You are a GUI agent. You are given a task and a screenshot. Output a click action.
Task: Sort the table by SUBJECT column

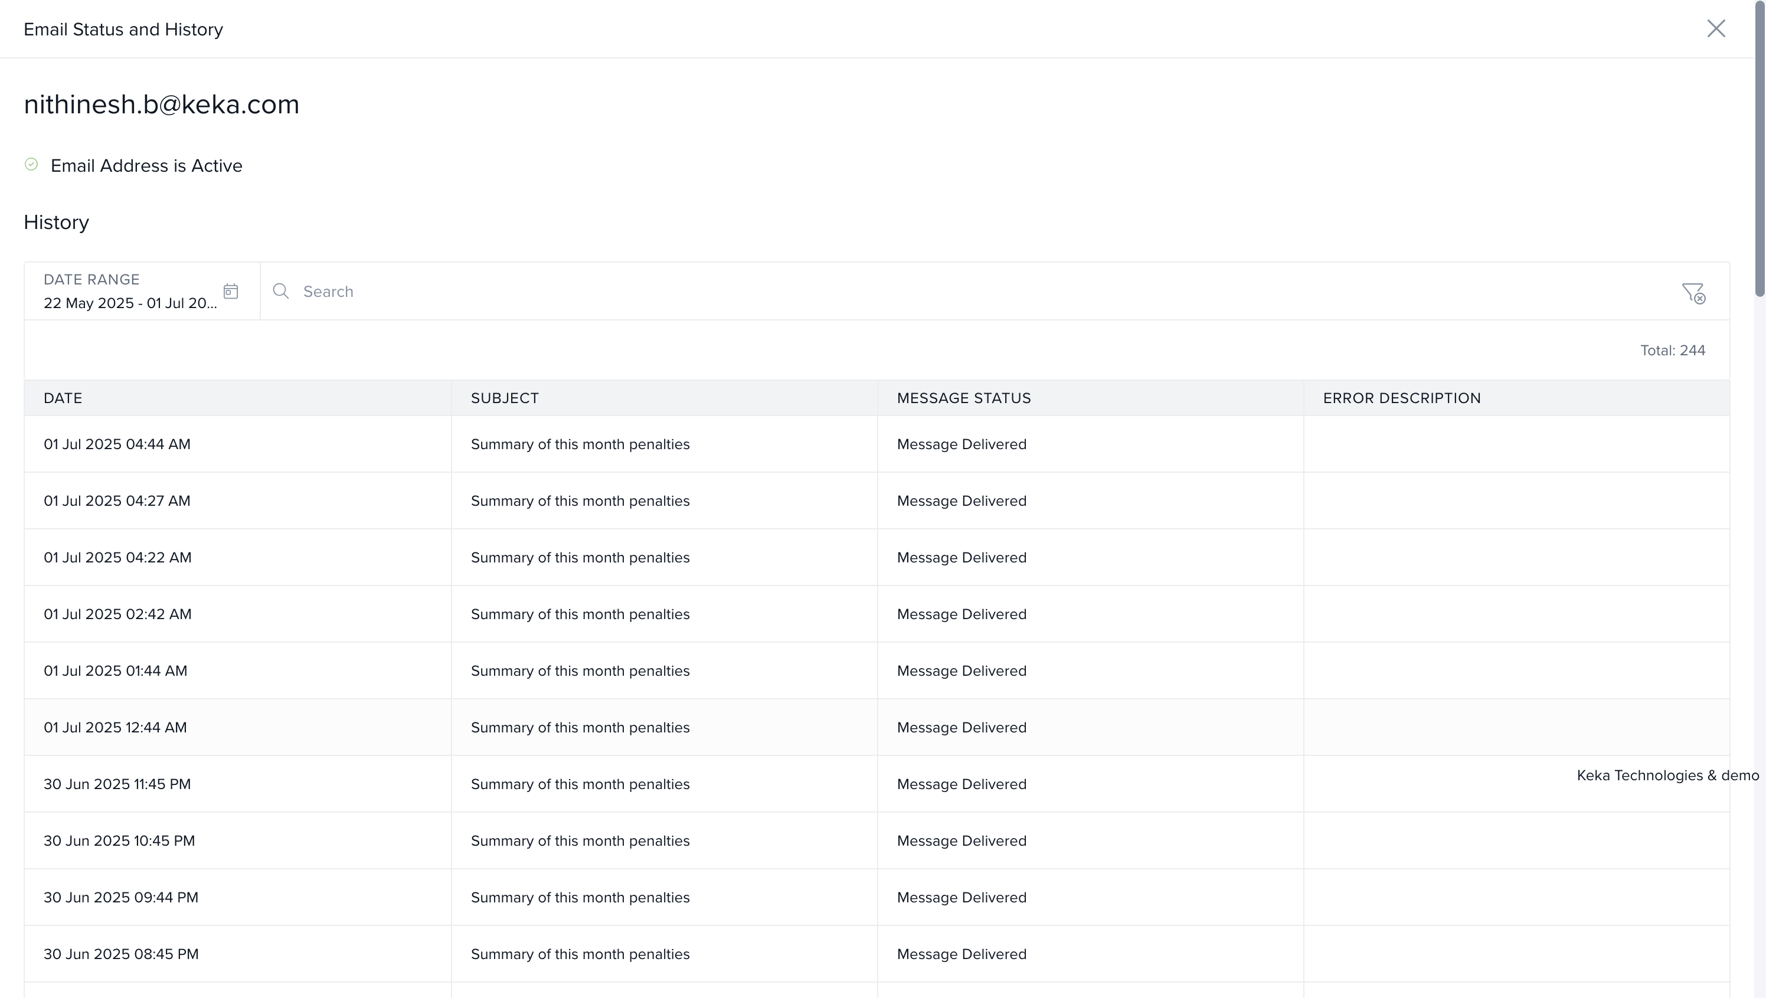(505, 398)
